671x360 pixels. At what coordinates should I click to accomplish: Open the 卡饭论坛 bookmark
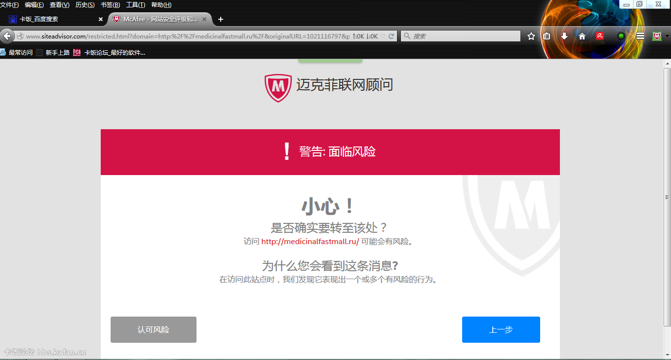[110, 52]
